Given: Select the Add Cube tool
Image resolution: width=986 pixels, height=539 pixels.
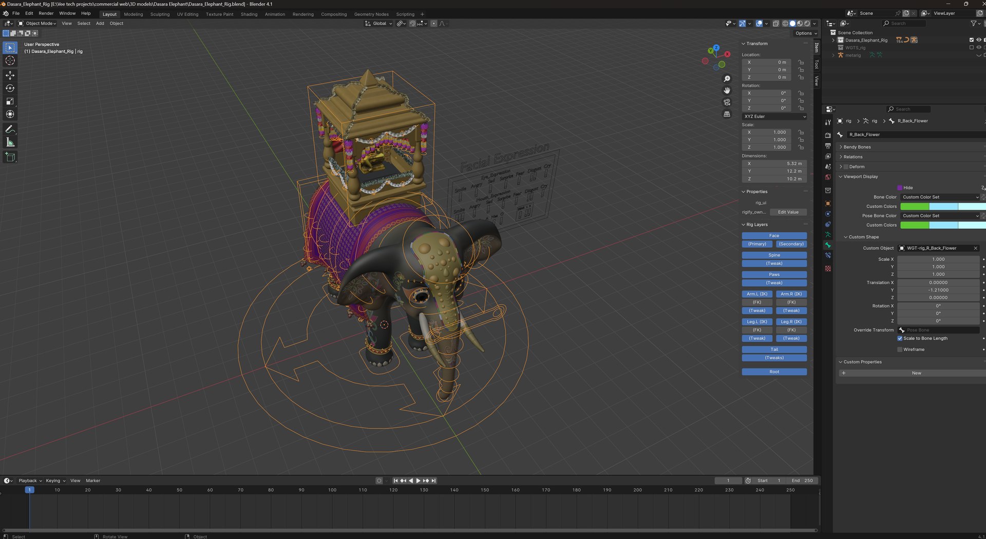Looking at the screenshot, I should coord(10,157).
